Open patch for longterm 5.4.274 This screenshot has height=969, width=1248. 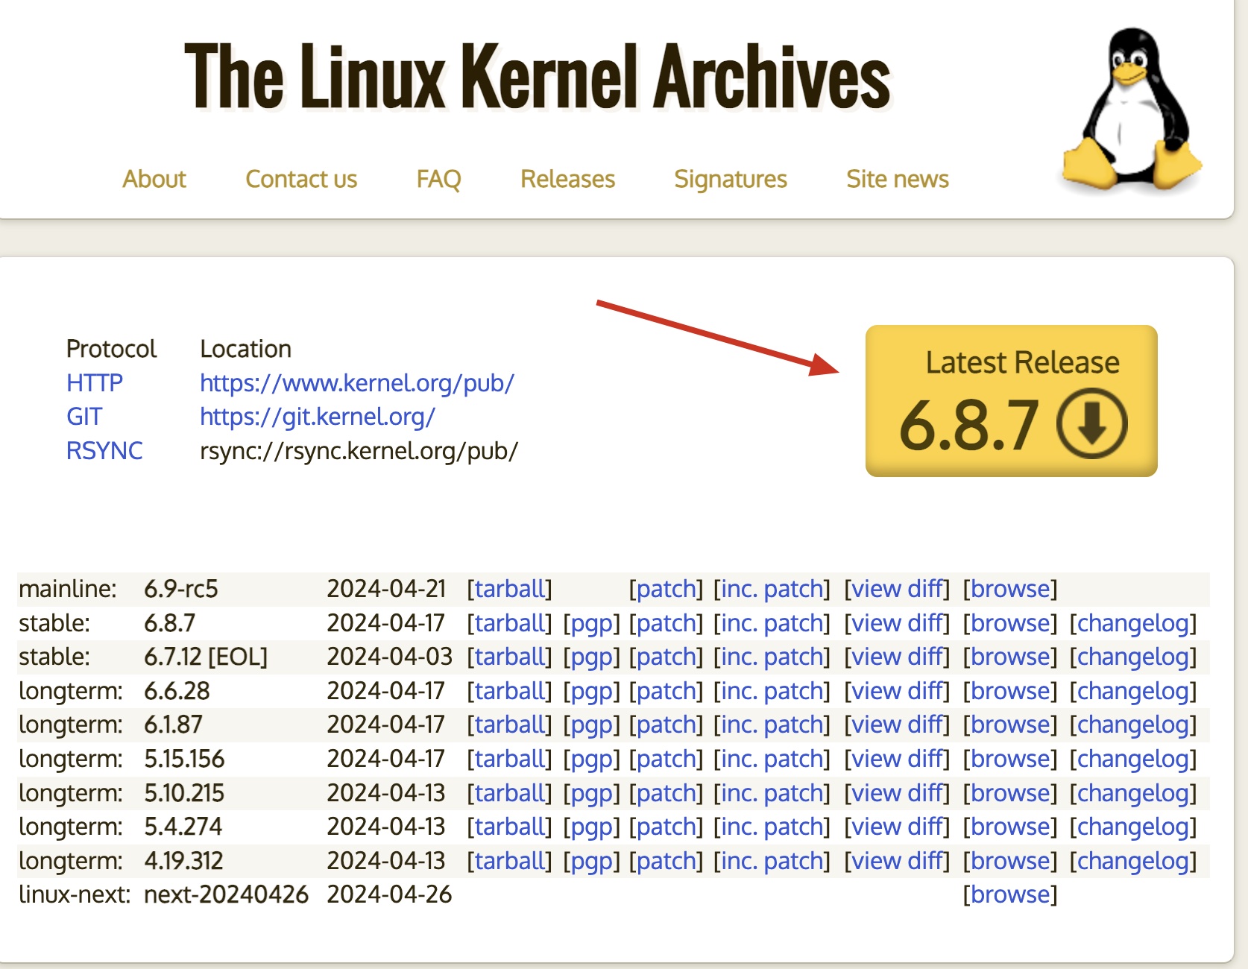[x=666, y=827]
